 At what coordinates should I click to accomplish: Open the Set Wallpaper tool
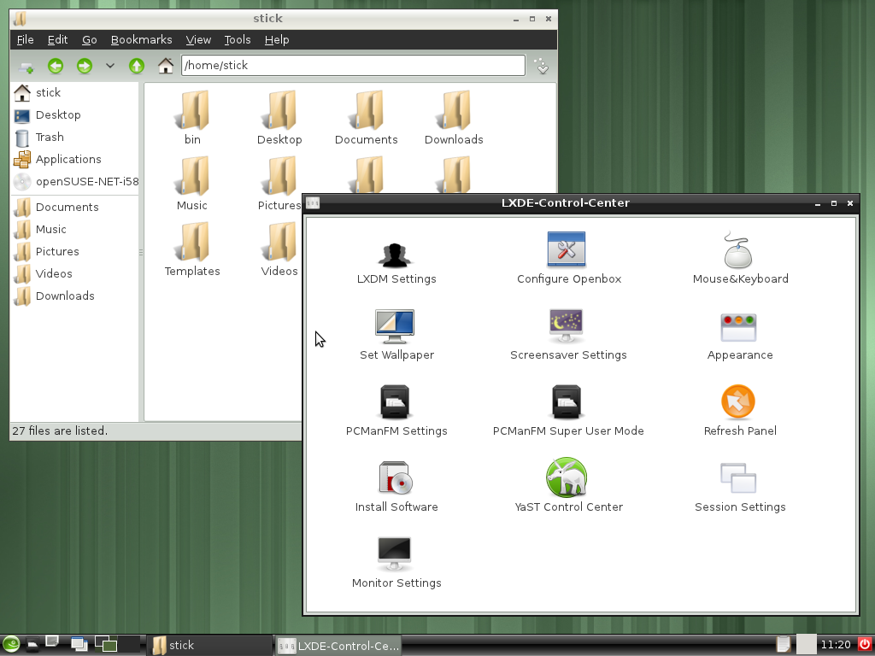click(396, 327)
